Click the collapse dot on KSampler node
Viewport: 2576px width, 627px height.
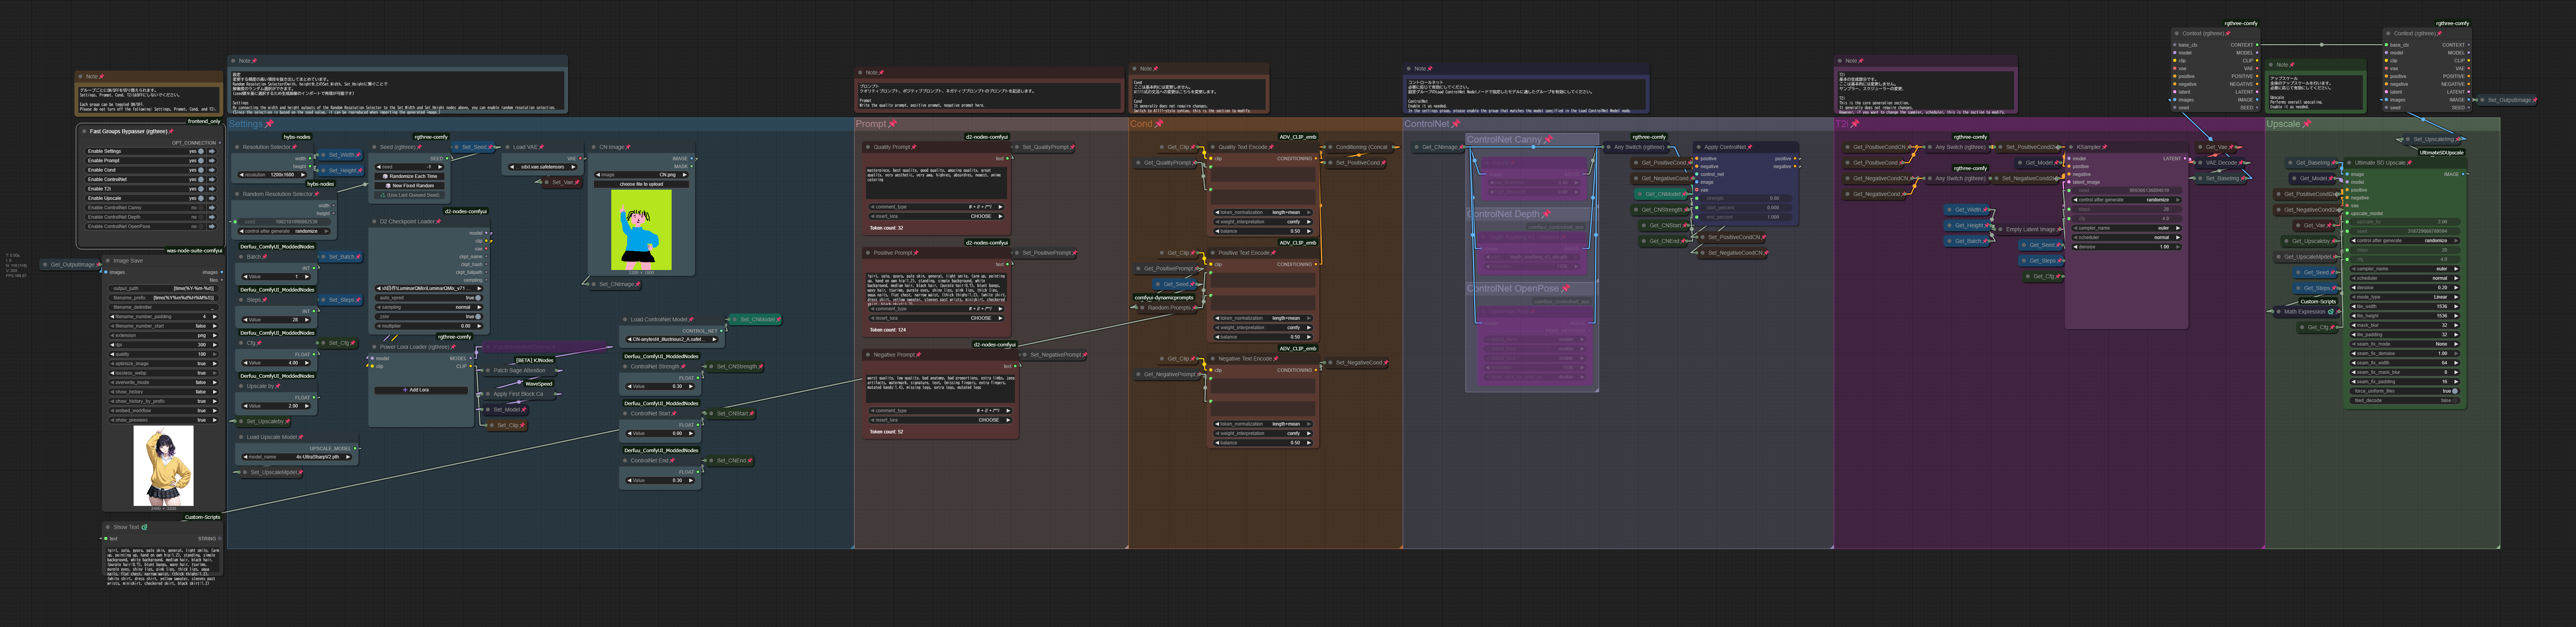tap(2070, 147)
